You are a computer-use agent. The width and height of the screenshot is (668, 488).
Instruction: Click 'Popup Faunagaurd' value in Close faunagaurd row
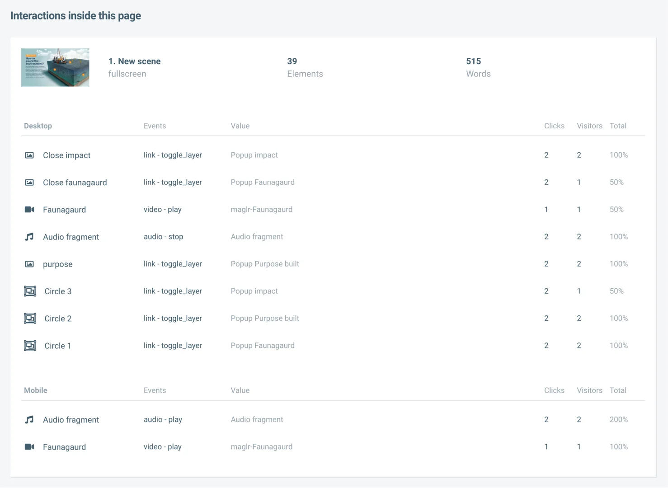(x=263, y=183)
